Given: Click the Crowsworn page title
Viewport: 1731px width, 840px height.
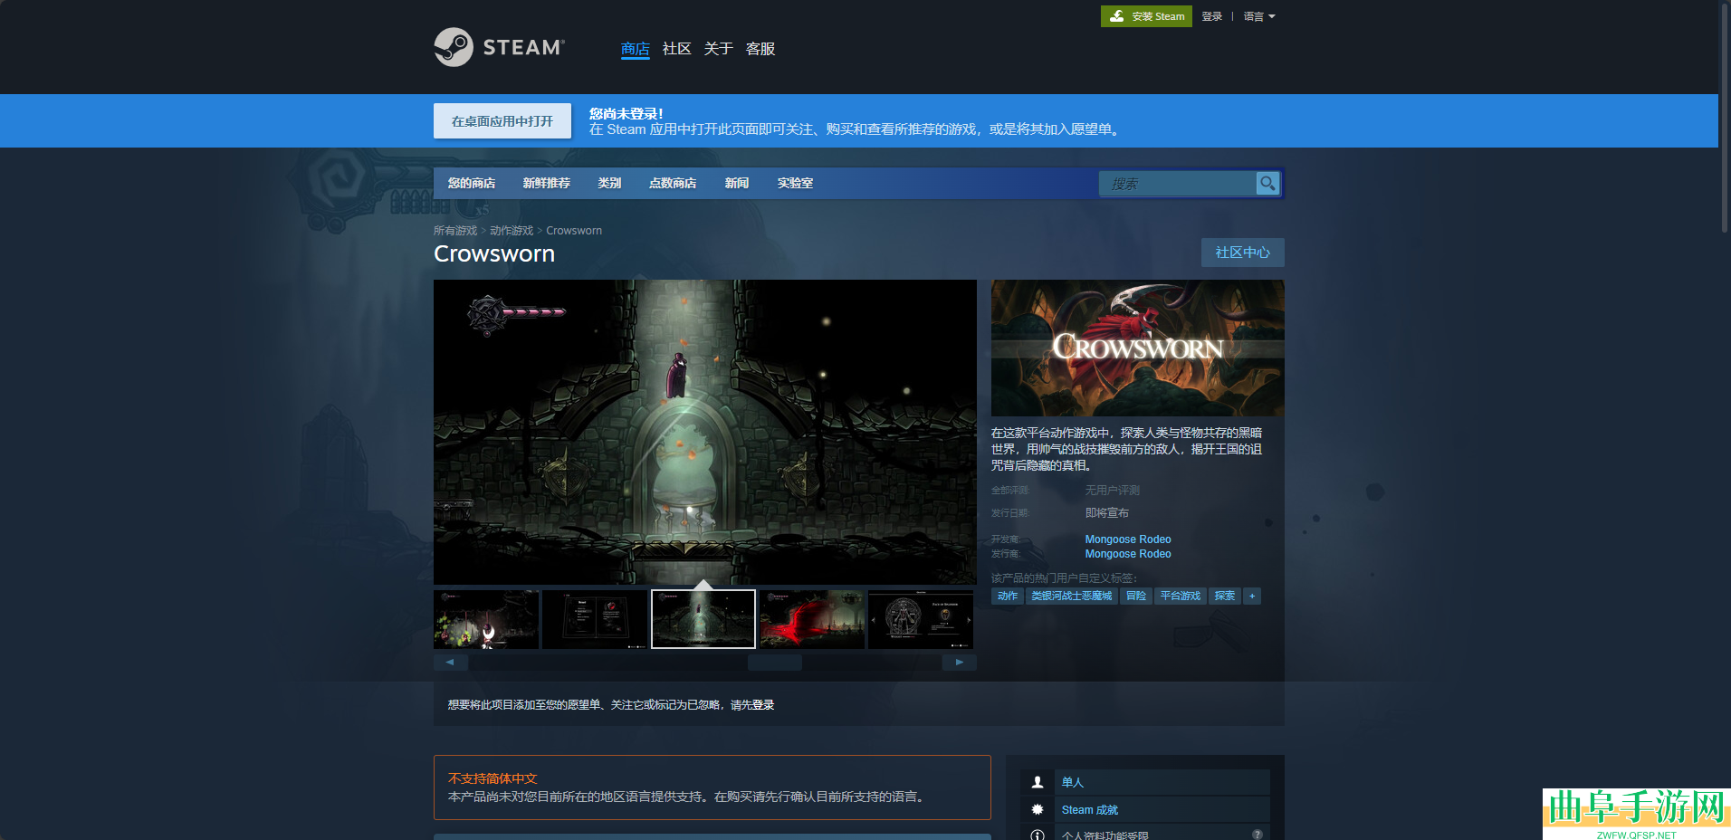Looking at the screenshot, I should [494, 253].
